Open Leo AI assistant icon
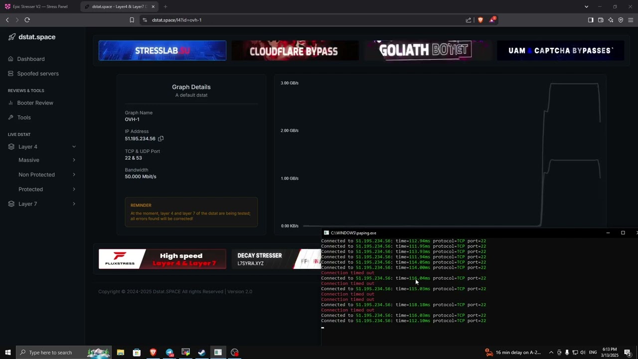638x359 pixels. point(611,20)
